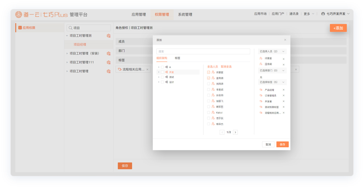Expand the 项目工时管理111 tree node
Image resolution: width=364 pixels, height=188 pixels.
coord(67,62)
